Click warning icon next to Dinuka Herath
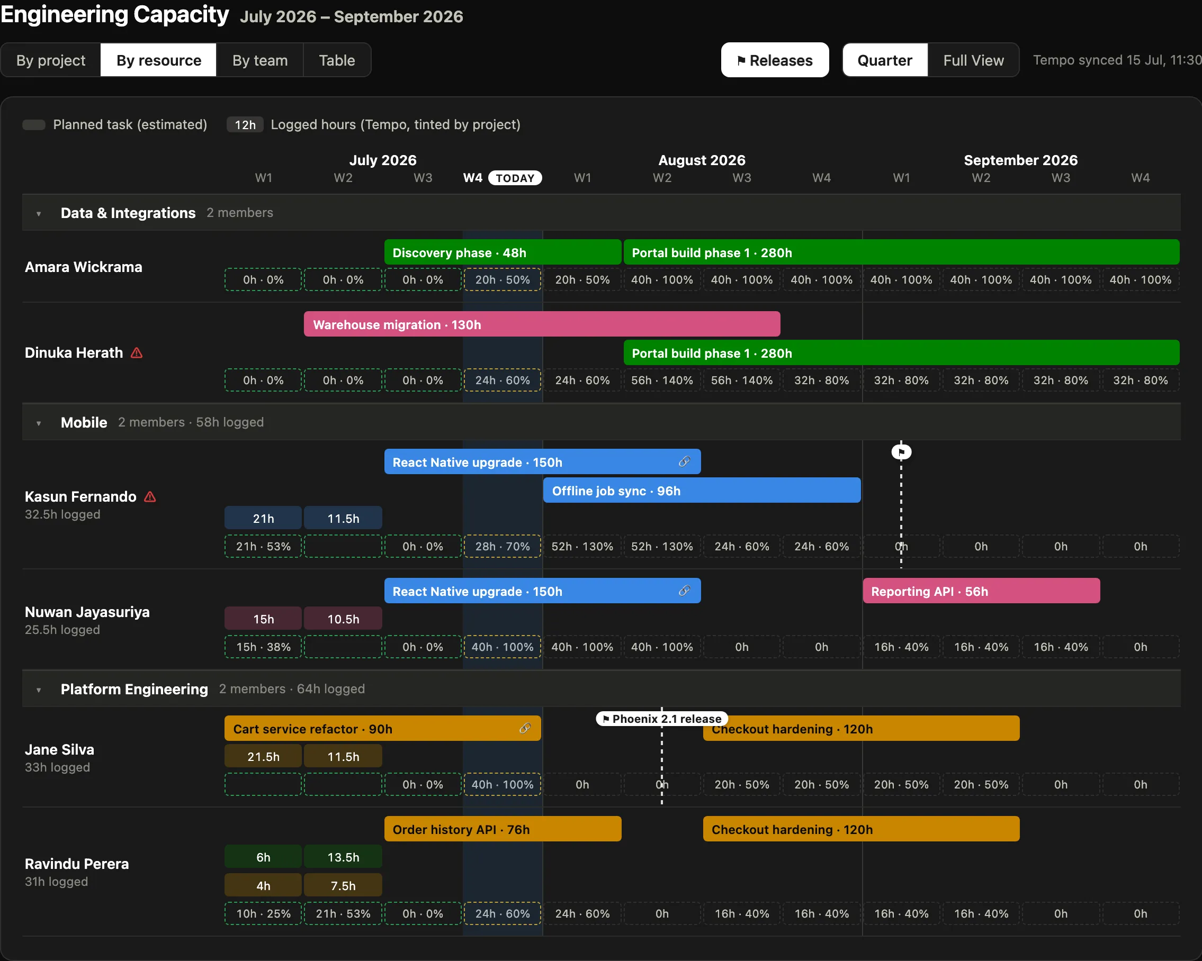This screenshot has width=1202, height=961. click(x=137, y=352)
